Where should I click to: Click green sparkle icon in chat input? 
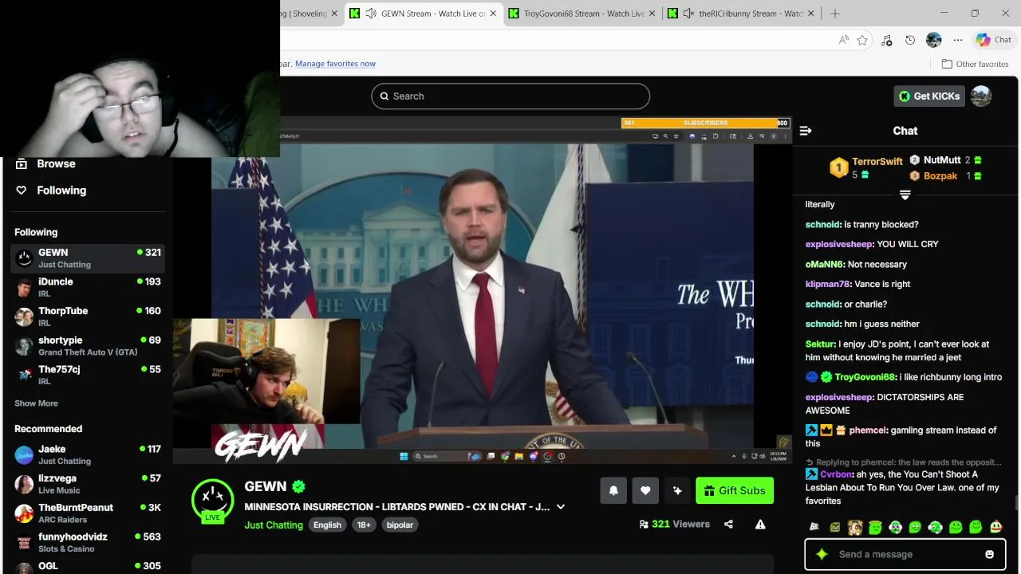(x=822, y=554)
